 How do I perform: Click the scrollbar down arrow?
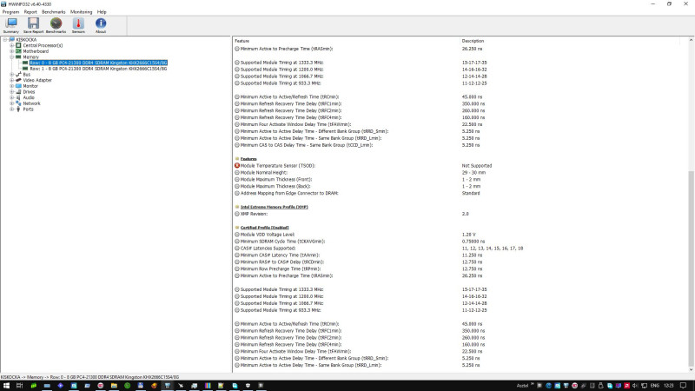coord(691,369)
